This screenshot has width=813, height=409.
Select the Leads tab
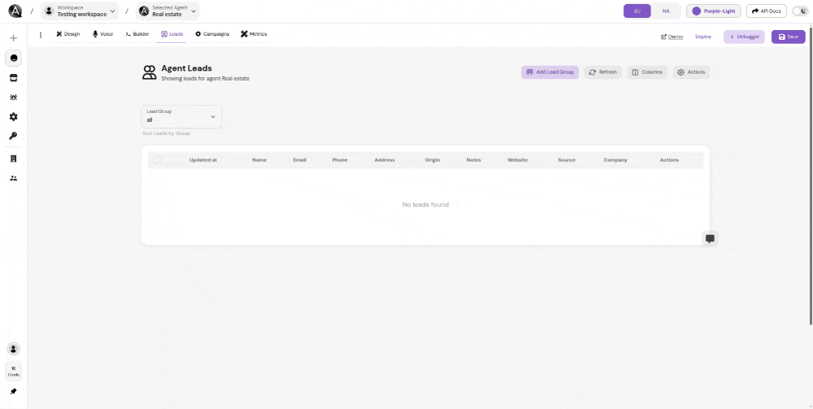[x=172, y=34]
